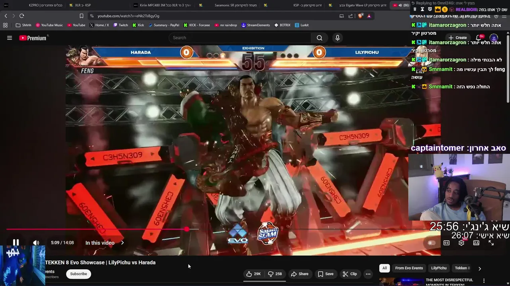The image size is (510, 286).
Task: Click the YouTube Premium logo
Action: click(33, 38)
